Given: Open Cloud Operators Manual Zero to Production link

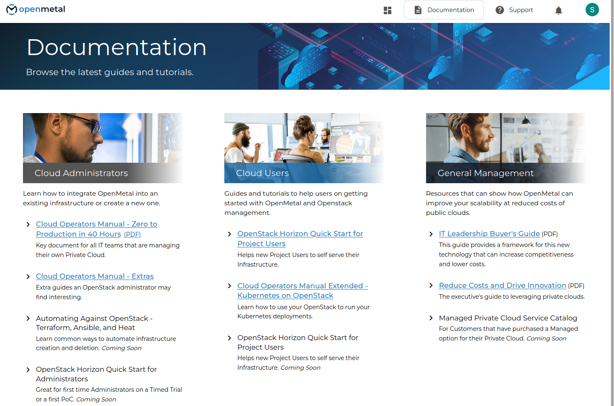Looking at the screenshot, I should point(96,224).
